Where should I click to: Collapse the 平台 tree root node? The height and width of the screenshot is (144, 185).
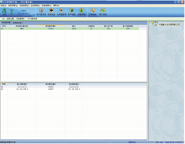(150, 22)
